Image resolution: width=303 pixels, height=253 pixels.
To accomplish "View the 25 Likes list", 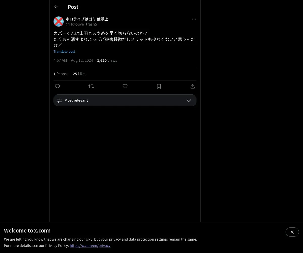I will [80, 74].
